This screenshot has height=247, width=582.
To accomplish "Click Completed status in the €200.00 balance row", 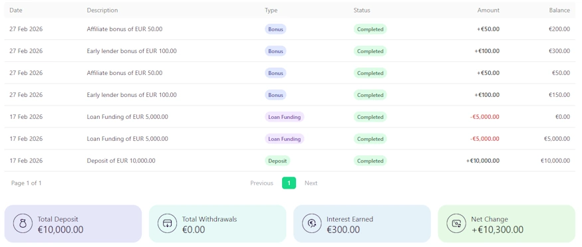I will click(x=370, y=29).
